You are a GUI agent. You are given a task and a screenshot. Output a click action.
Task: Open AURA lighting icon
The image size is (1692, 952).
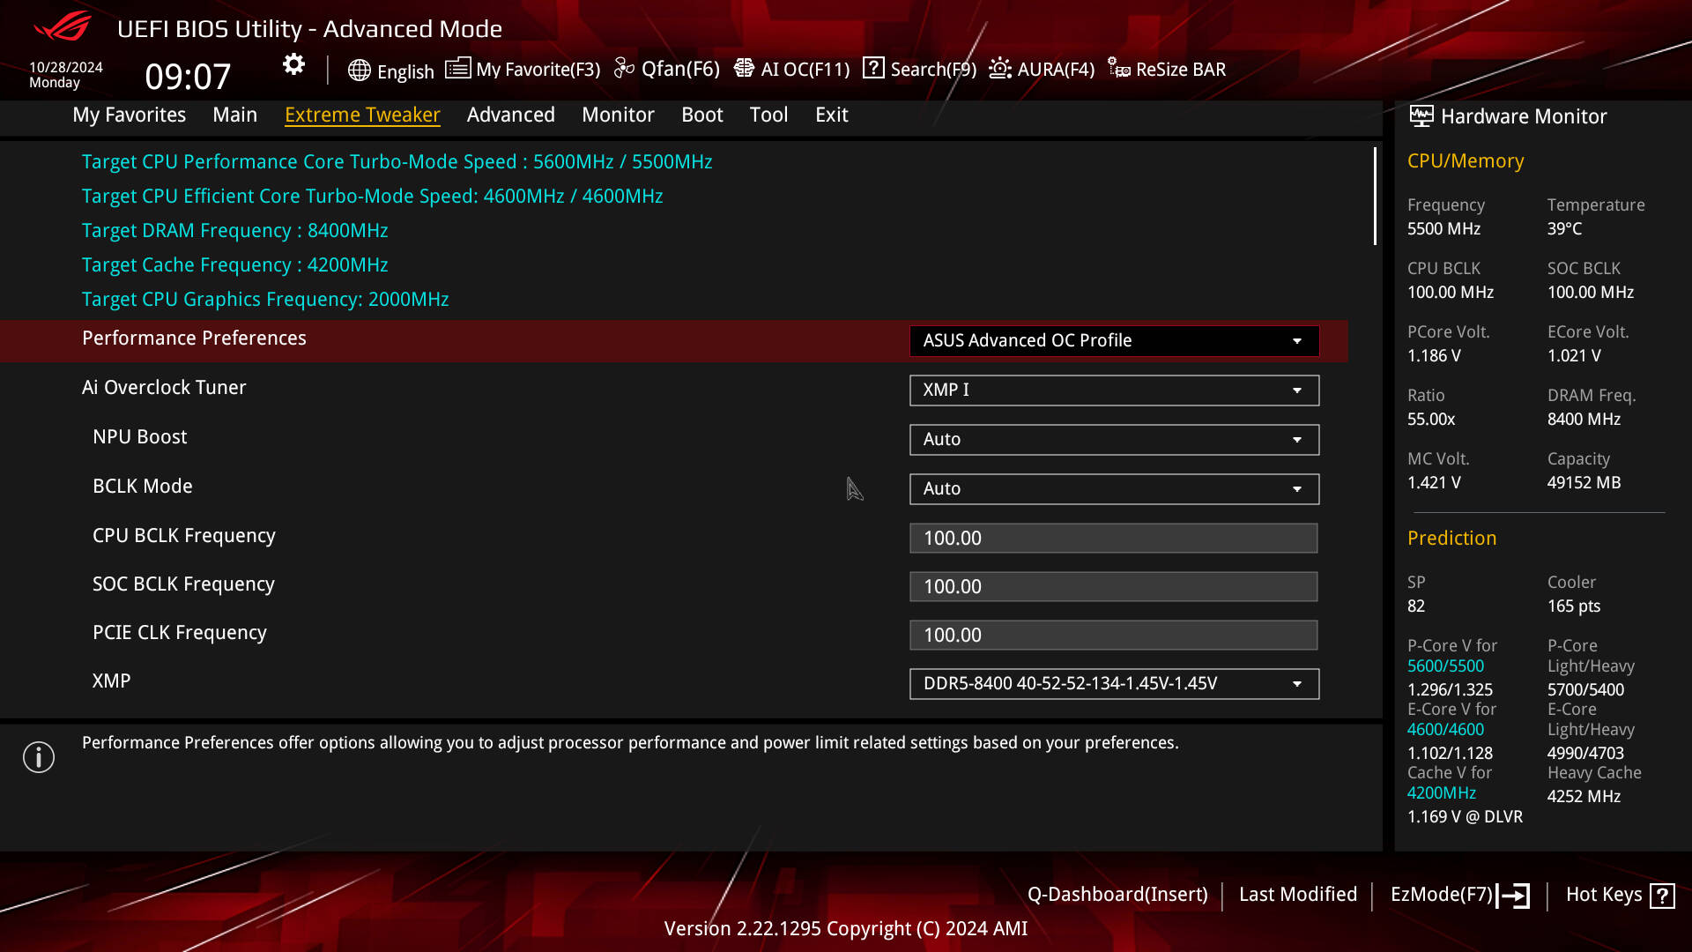tap(1000, 69)
